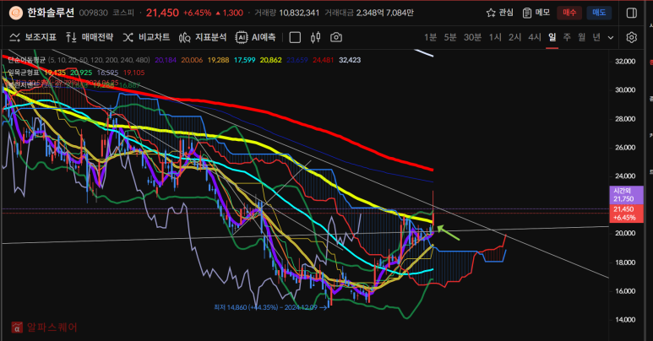
Task: Click the lowest price 14,860 annotation
Action: [x=270, y=307]
